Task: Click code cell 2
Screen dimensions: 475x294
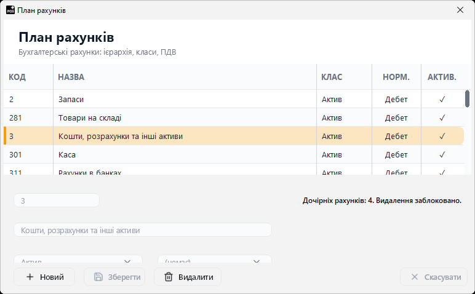Action: (28, 99)
